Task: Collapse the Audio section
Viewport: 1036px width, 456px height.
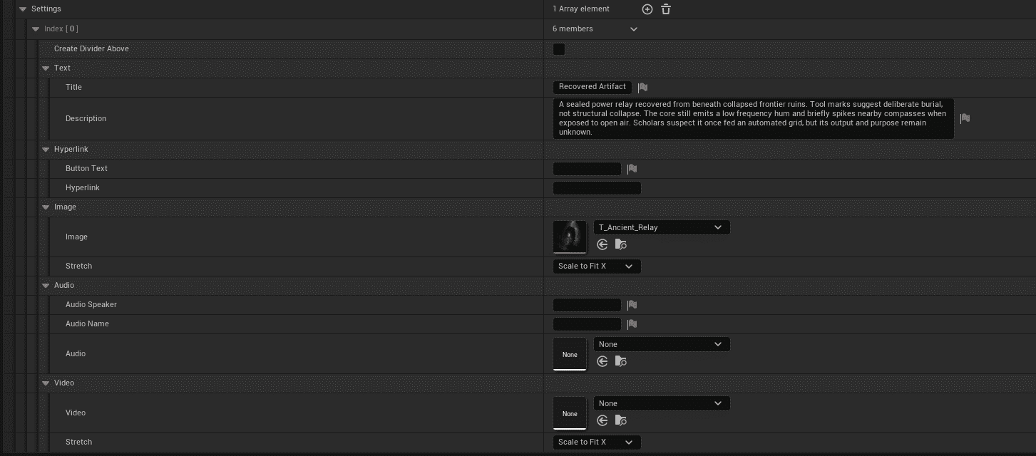Action: (46, 286)
